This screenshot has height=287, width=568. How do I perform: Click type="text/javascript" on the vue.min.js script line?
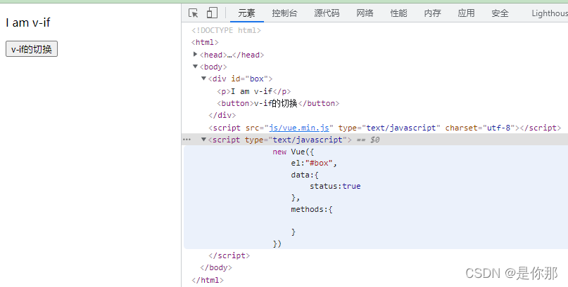[389, 128]
